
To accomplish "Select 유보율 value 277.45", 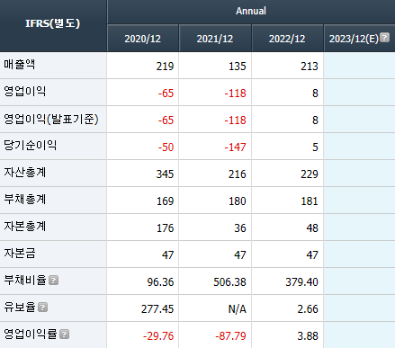I will [157, 309].
